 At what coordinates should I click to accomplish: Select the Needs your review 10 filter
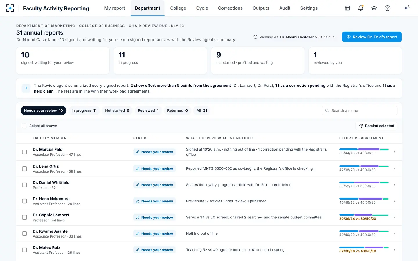pos(44,110)
